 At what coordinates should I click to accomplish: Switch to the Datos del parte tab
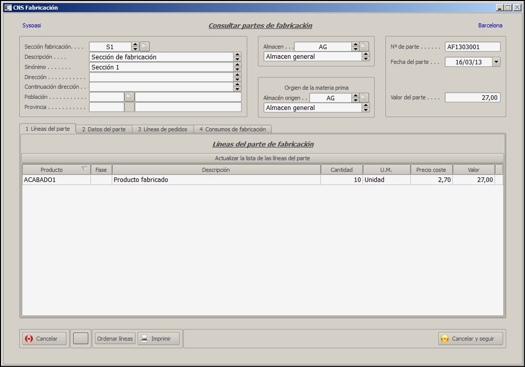click(104, 129)
